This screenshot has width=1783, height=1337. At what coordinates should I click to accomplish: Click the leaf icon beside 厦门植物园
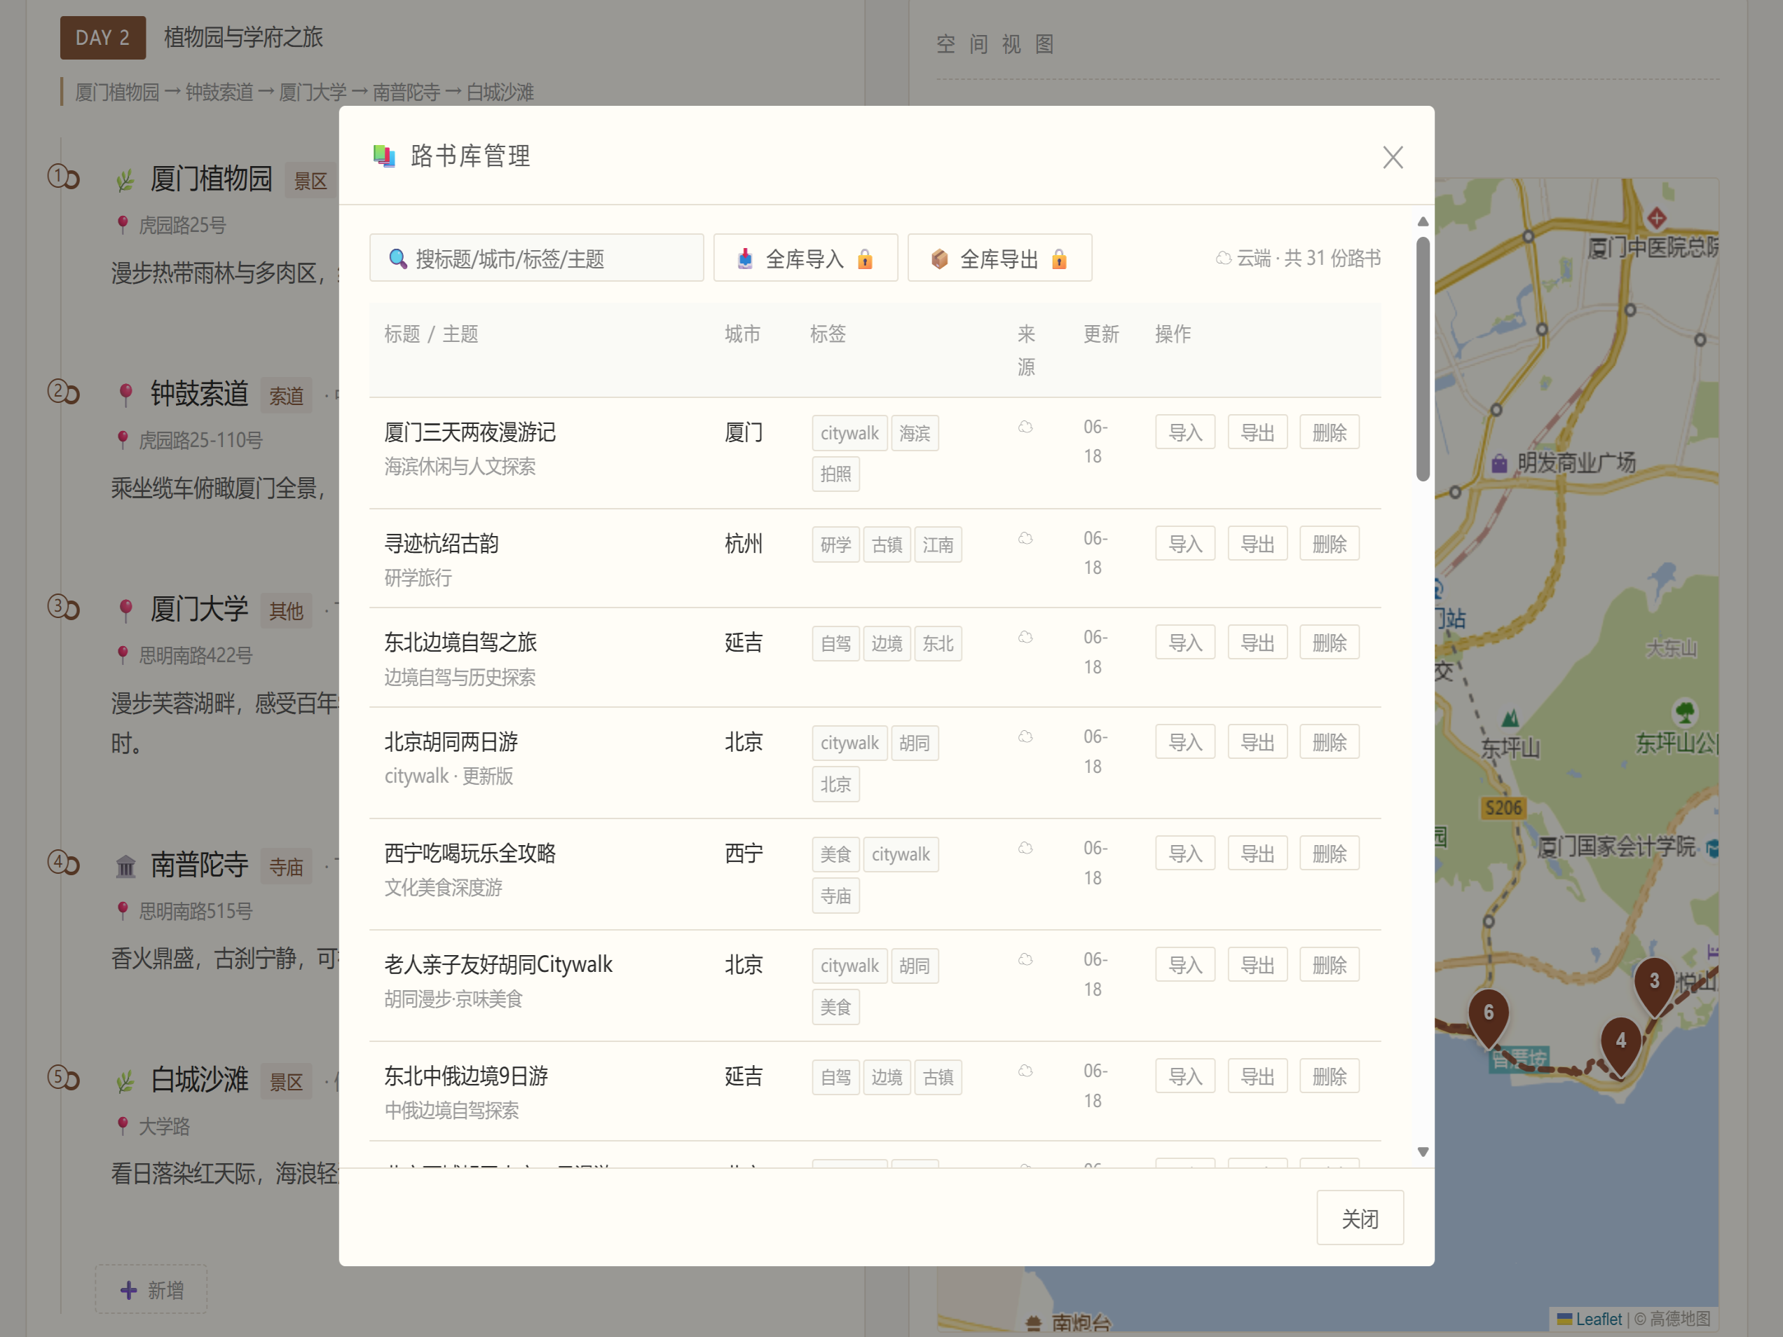tap(125, 179)
